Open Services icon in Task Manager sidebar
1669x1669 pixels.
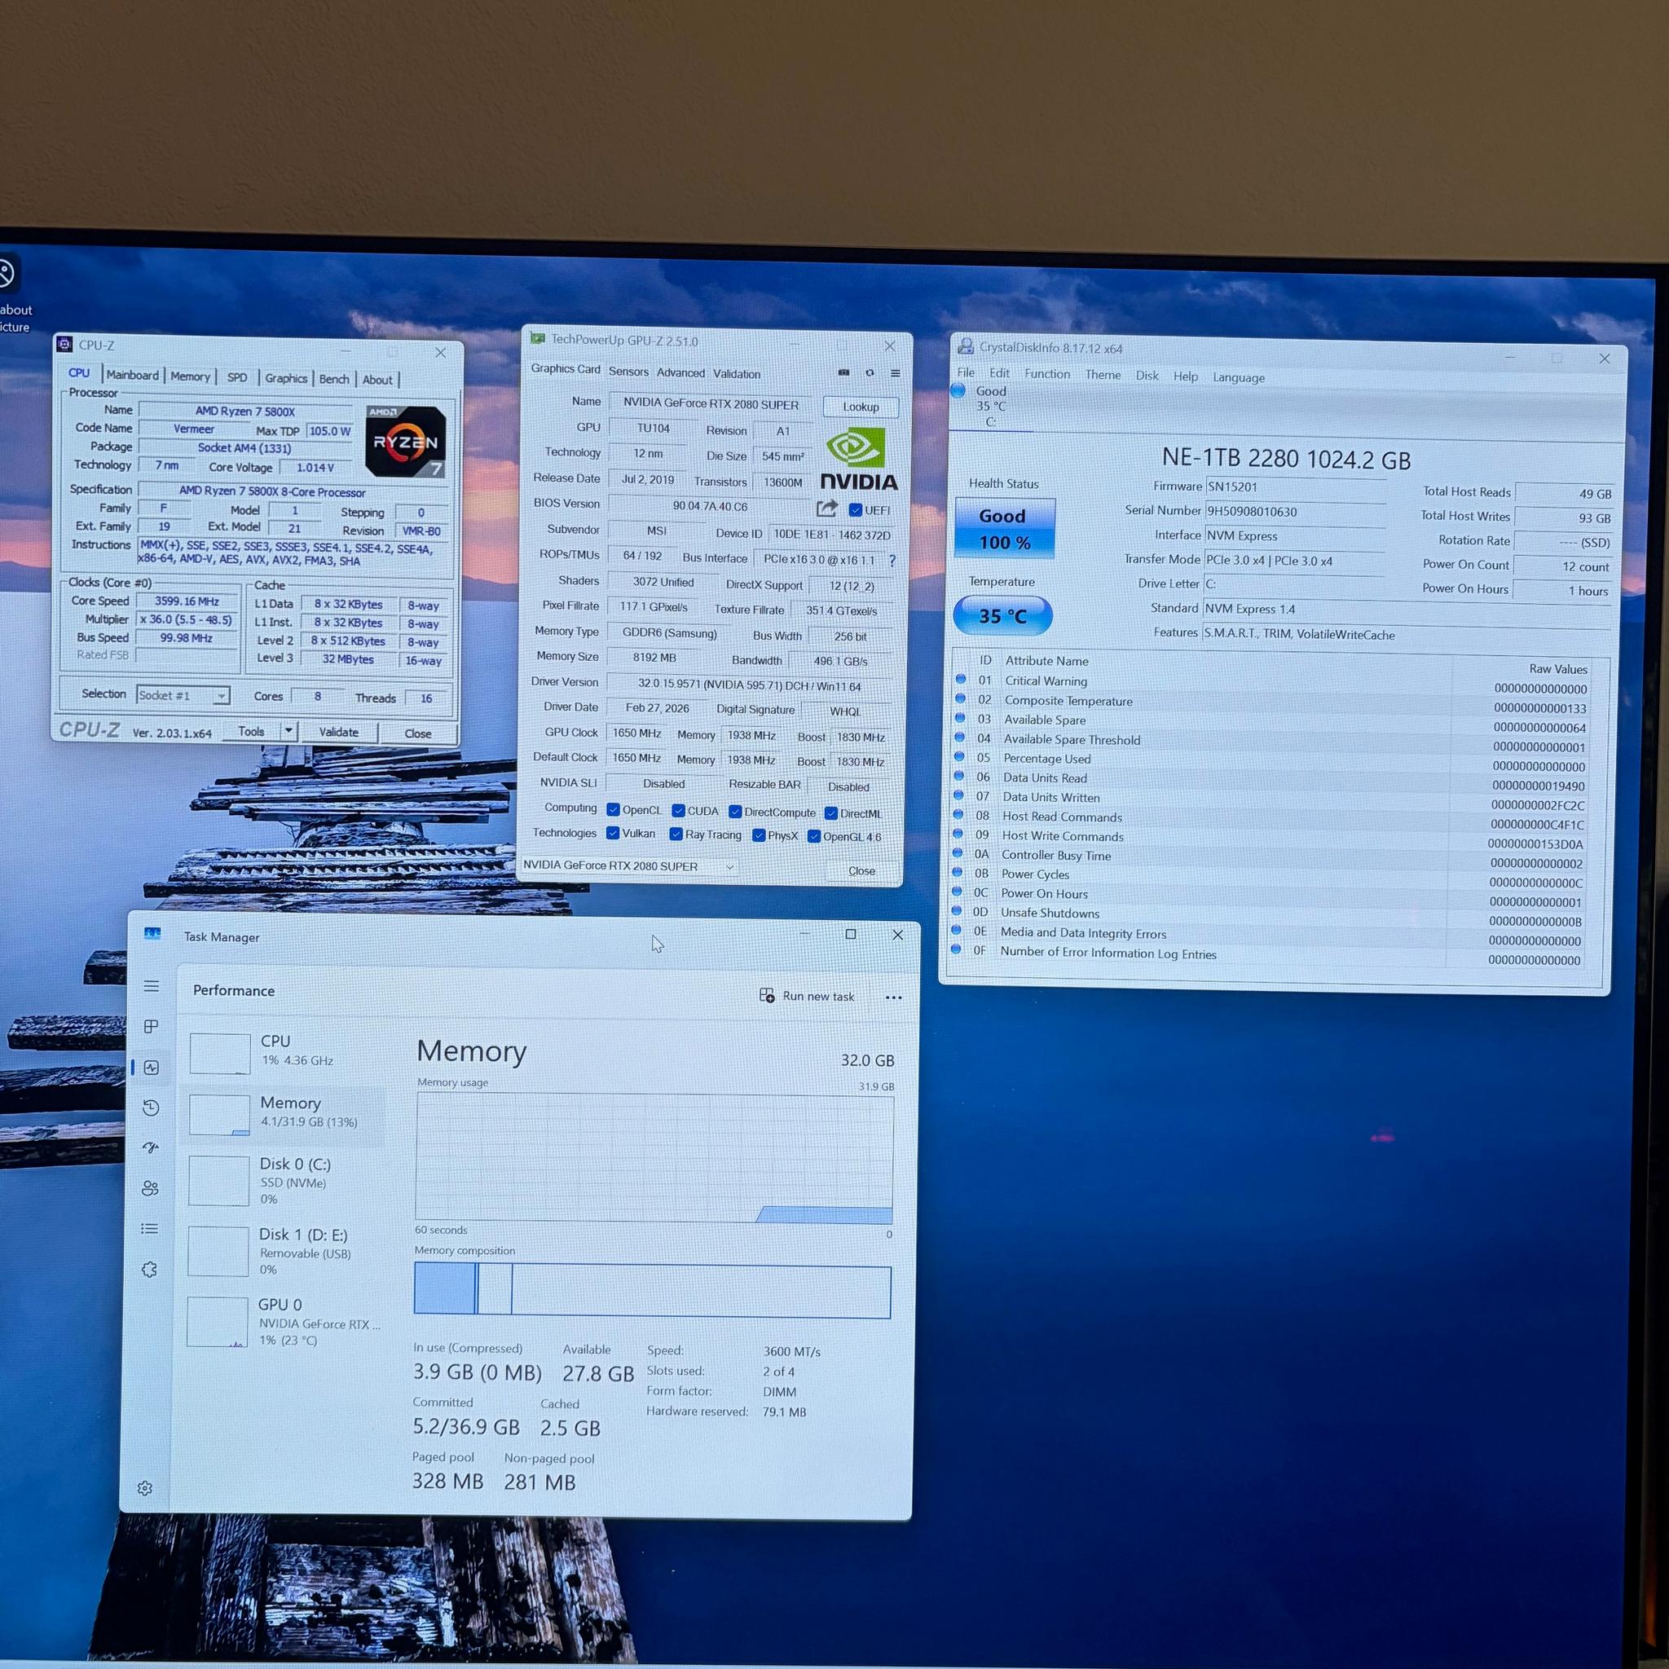[149, 1269]
